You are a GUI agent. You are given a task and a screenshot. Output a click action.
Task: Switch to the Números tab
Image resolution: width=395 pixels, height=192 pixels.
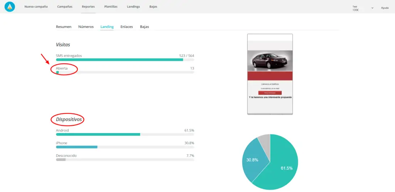click(86, 27)
